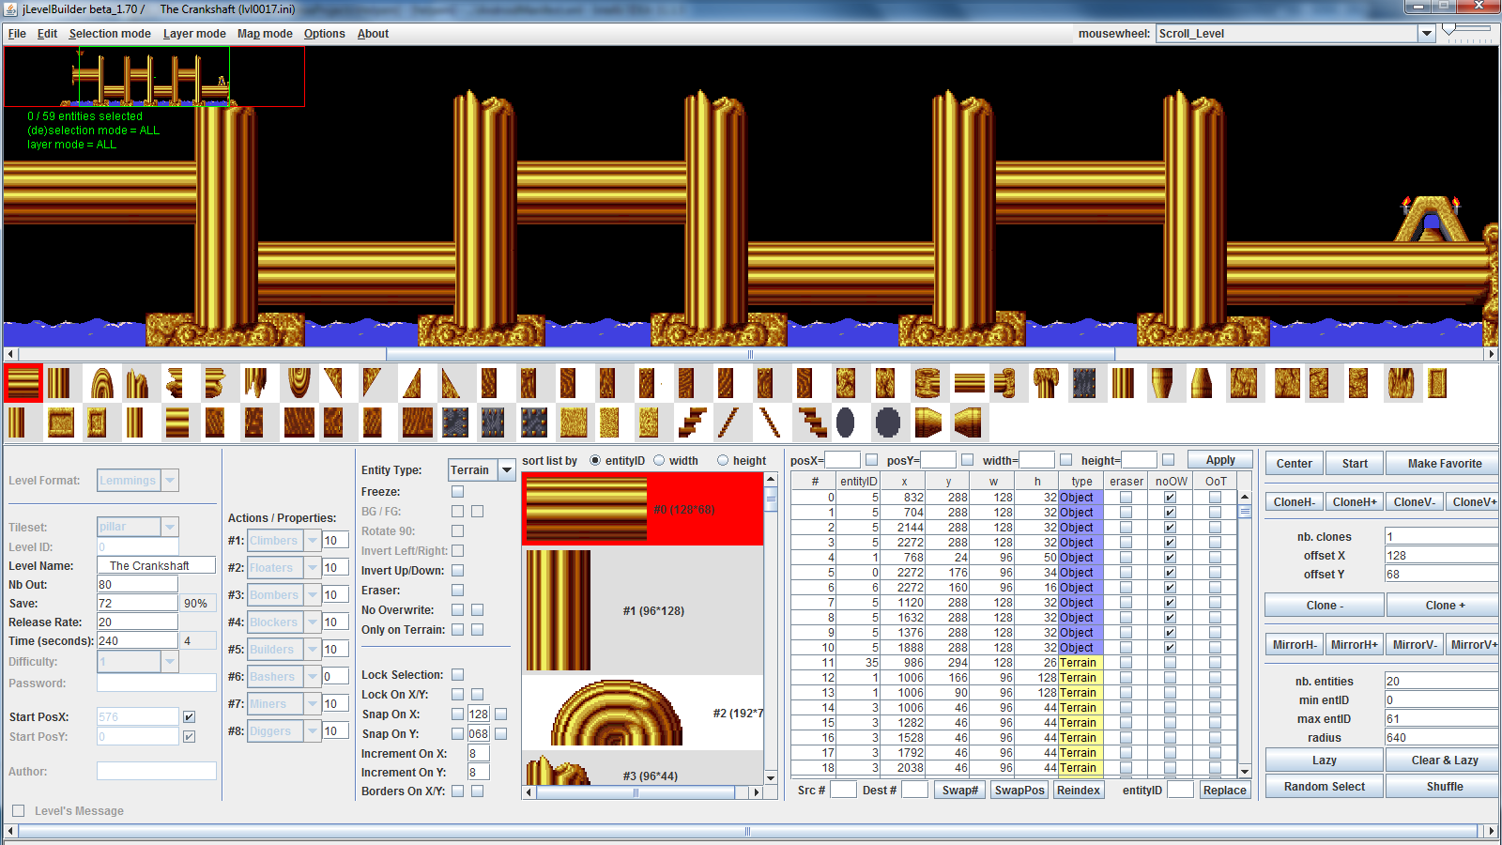Expand the Tileset pillar dropdown
The height and width of the screenshot is (845, 1502).
pyautogui.click(x=170, y=527)
